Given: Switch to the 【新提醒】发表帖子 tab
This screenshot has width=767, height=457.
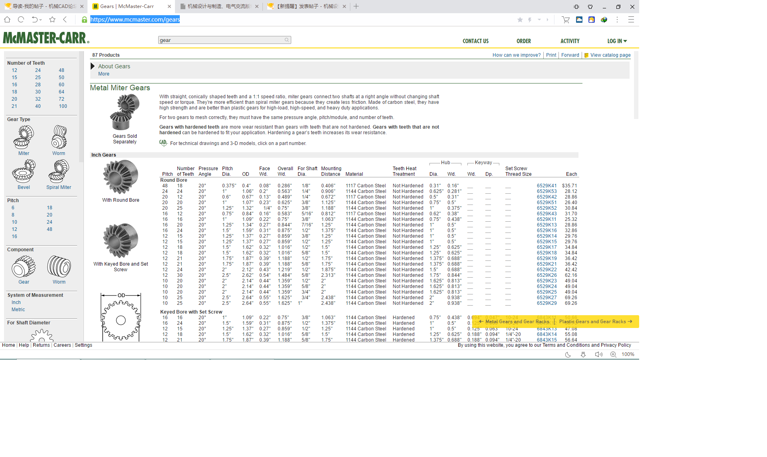Looking at the screenshot, I should [307, 6].
